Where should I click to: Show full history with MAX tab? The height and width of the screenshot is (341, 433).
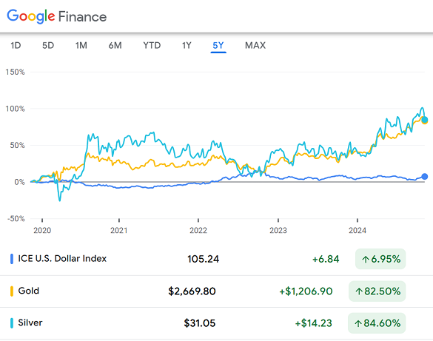(255, 45)
